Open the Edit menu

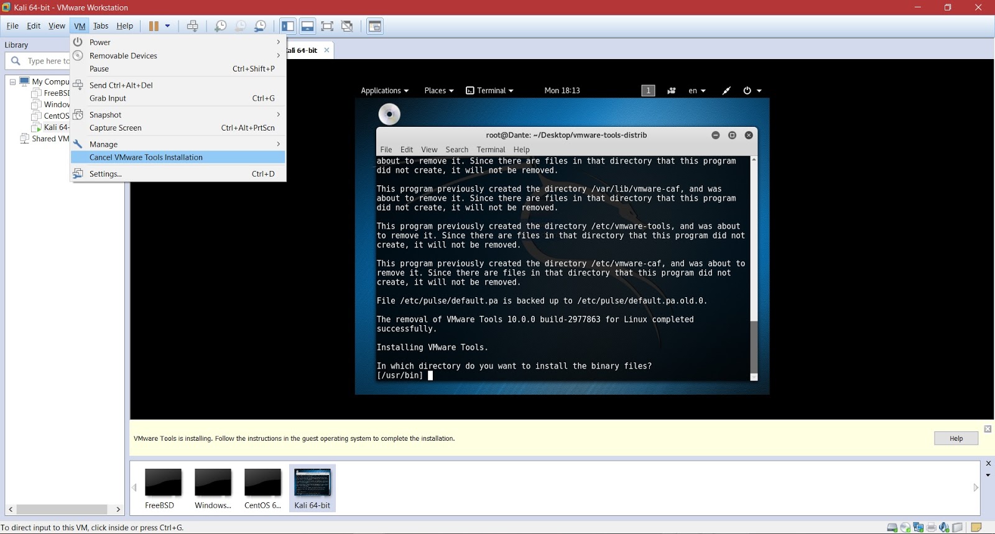tap(34, 26)
